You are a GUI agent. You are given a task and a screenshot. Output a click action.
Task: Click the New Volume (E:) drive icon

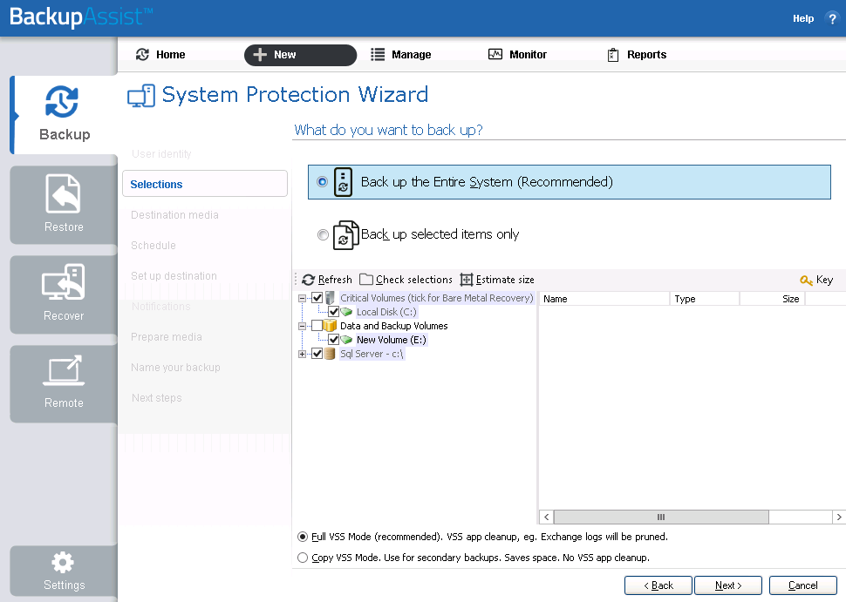(346, 340)
